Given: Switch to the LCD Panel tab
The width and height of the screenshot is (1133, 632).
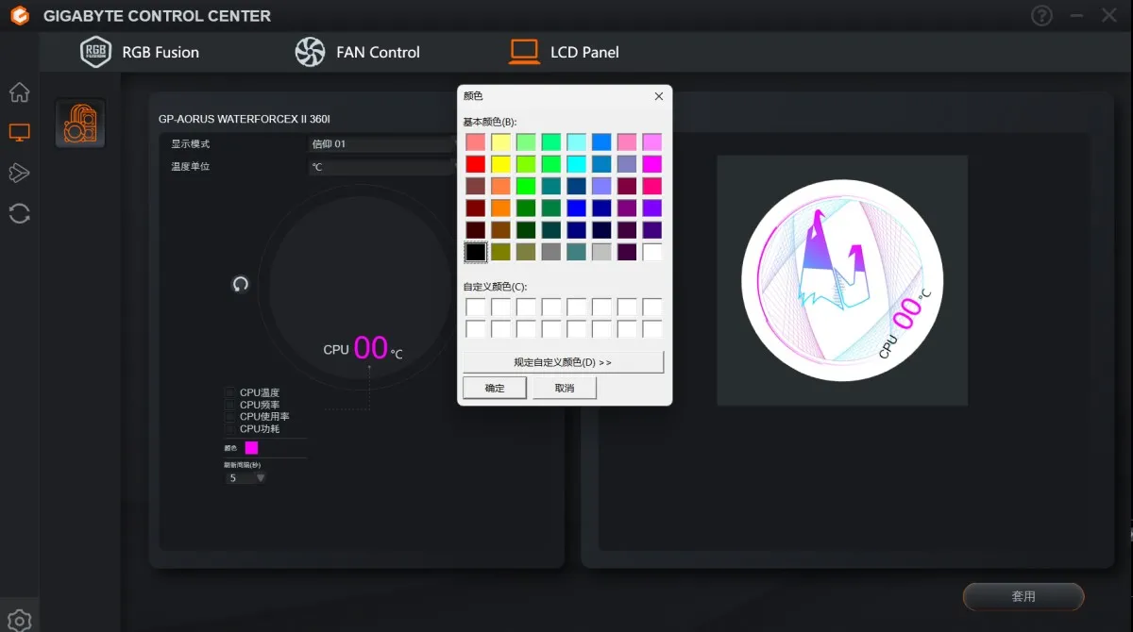Looking at the screenshot, I should point(564,52).
